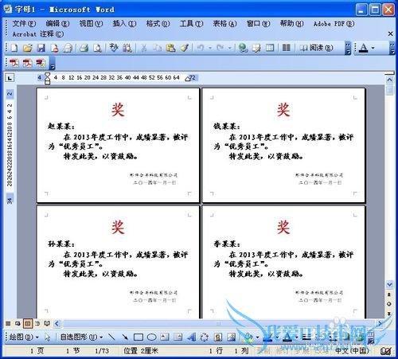This screenshot has width=398, height=359.
Task: Switch to Web Layout view button
Action: point(18,323)
